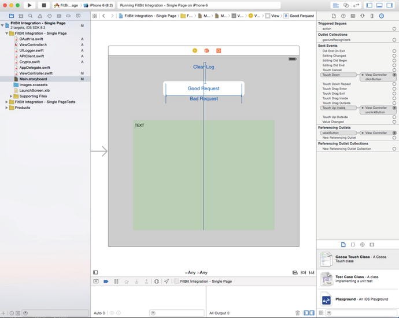
Task: Pause program execution in debug bar
Action: (116, 281)
